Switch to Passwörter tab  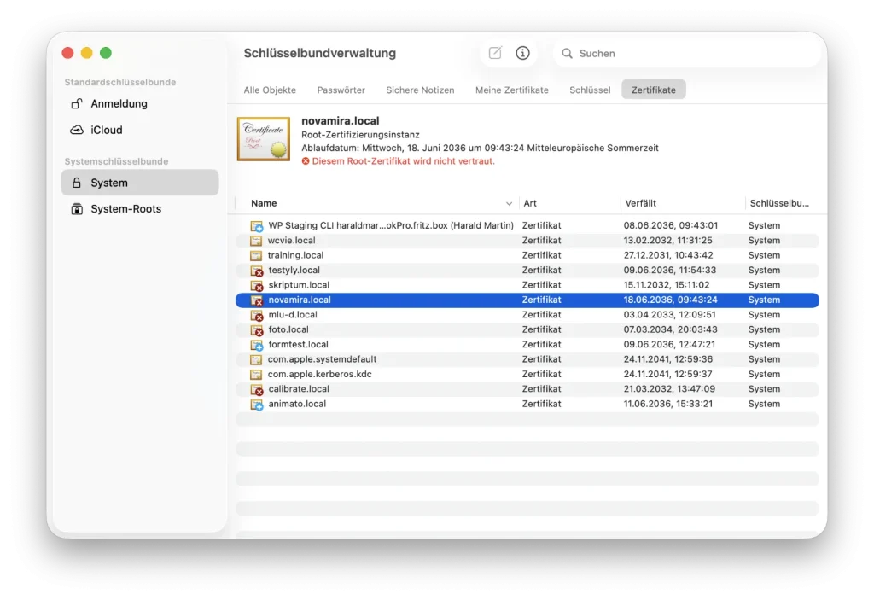point(341,90)
